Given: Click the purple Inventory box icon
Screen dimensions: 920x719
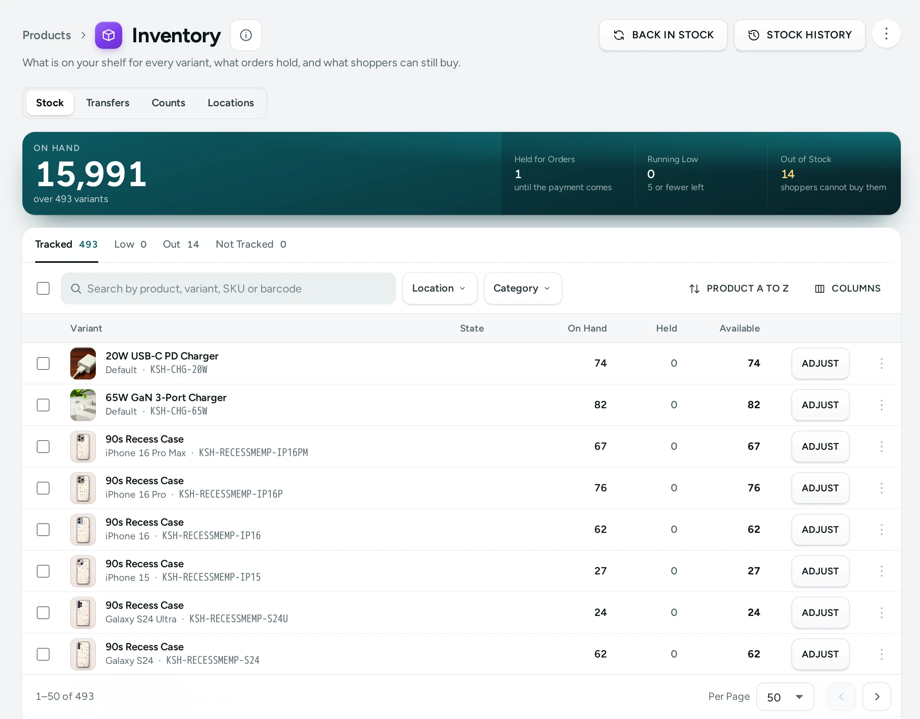Looking at the screenshot, I should coord(108,35).
